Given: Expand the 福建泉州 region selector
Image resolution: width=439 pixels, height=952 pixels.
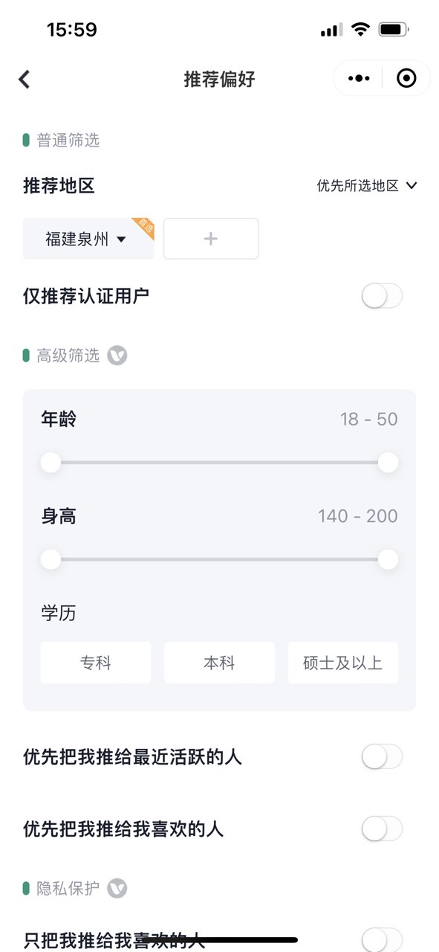Looking at the screenshot, I should [x=88, y=239].
